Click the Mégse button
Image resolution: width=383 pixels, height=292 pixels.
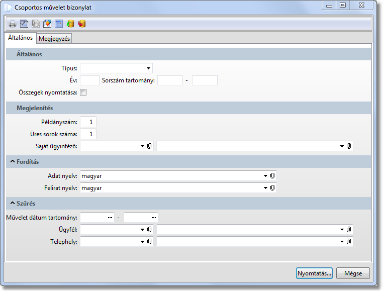(353, 273)
